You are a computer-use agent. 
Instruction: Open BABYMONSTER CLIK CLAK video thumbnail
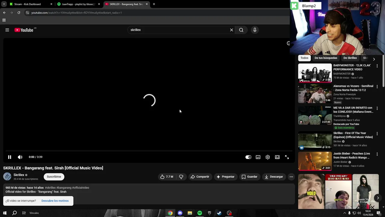coord(315,73)
